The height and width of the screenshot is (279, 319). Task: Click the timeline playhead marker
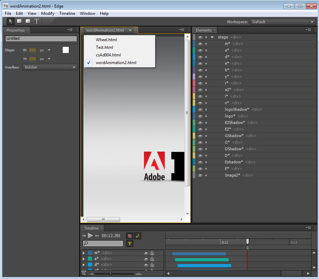point(247,242)
